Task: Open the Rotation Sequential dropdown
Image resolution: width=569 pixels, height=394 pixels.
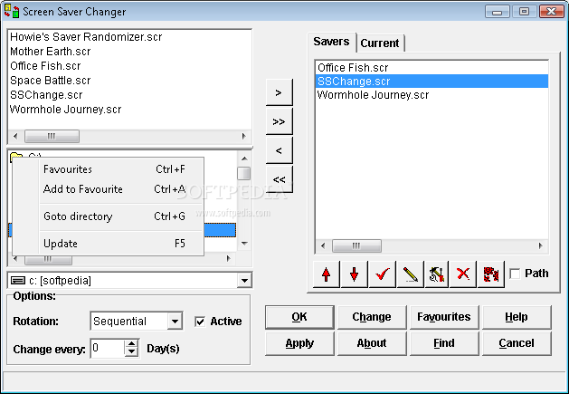Action: [x=175, y=322]
